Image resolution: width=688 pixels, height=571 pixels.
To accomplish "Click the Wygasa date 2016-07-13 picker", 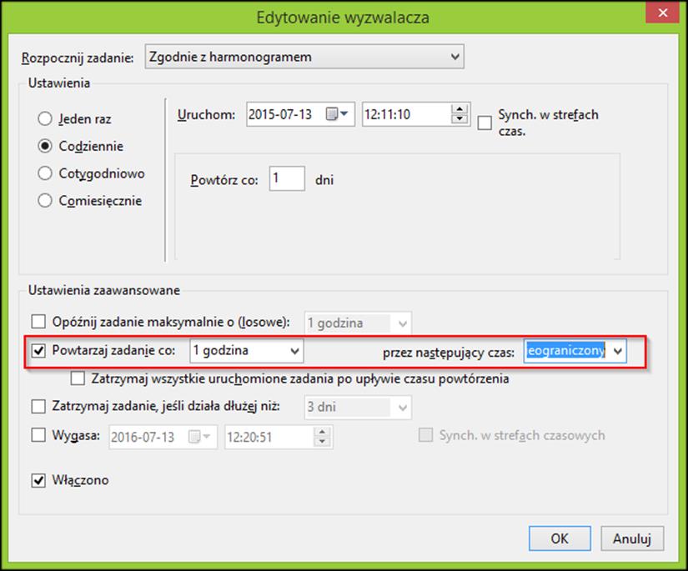I will (163, 437).
